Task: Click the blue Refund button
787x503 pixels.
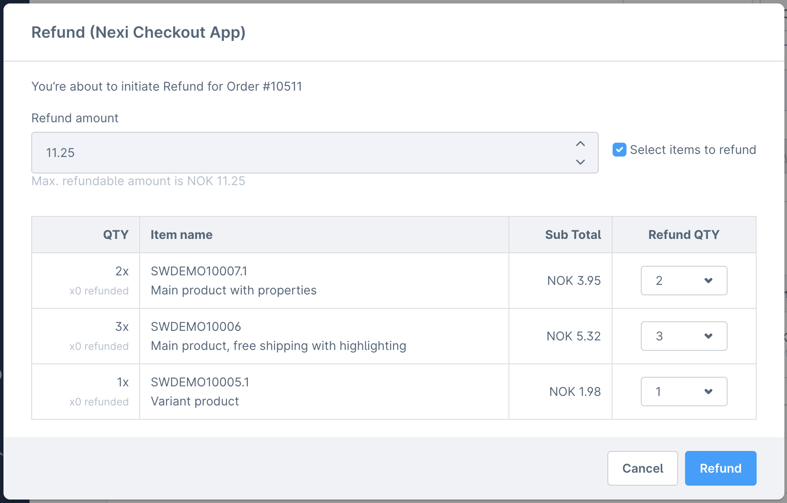Action: coord(720,468)
